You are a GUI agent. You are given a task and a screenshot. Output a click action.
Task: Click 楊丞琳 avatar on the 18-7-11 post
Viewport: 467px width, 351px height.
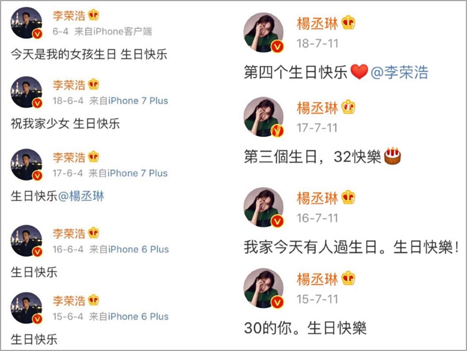point(264,32)
